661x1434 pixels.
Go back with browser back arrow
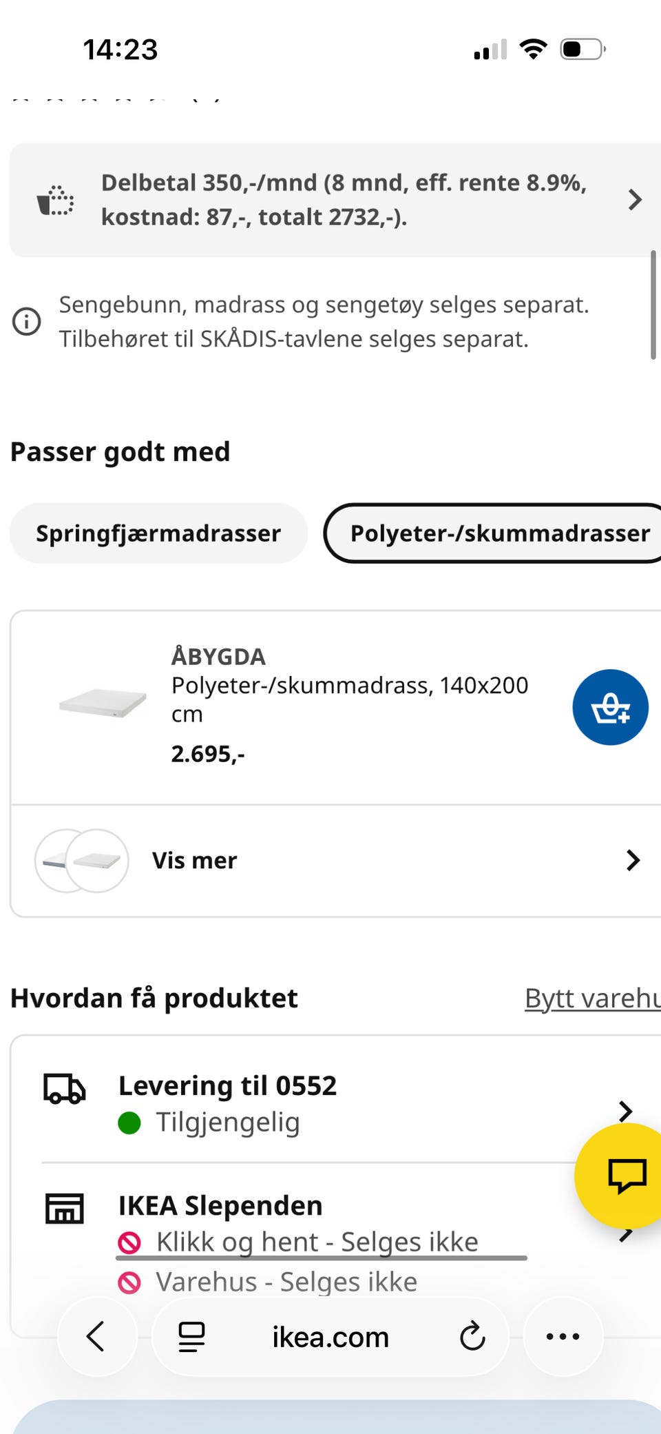coord(96,1336)
